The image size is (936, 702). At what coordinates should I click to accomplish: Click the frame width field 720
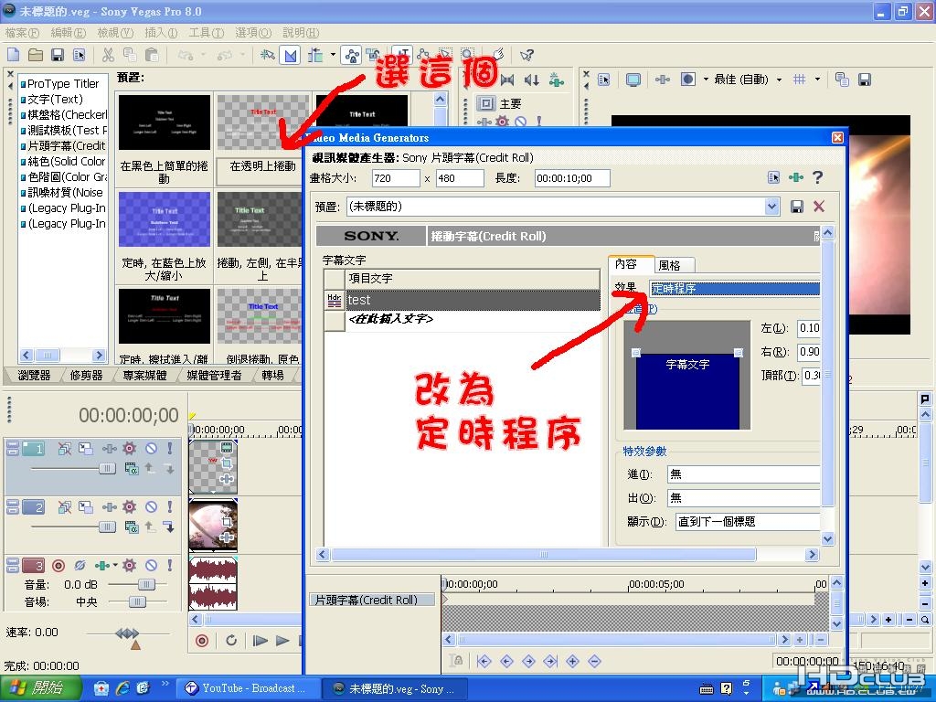click(x=395, y=178)
